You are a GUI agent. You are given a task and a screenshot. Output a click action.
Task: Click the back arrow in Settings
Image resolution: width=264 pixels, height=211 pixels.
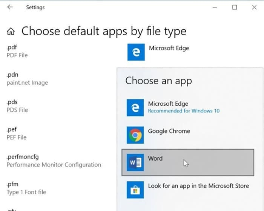10,7
